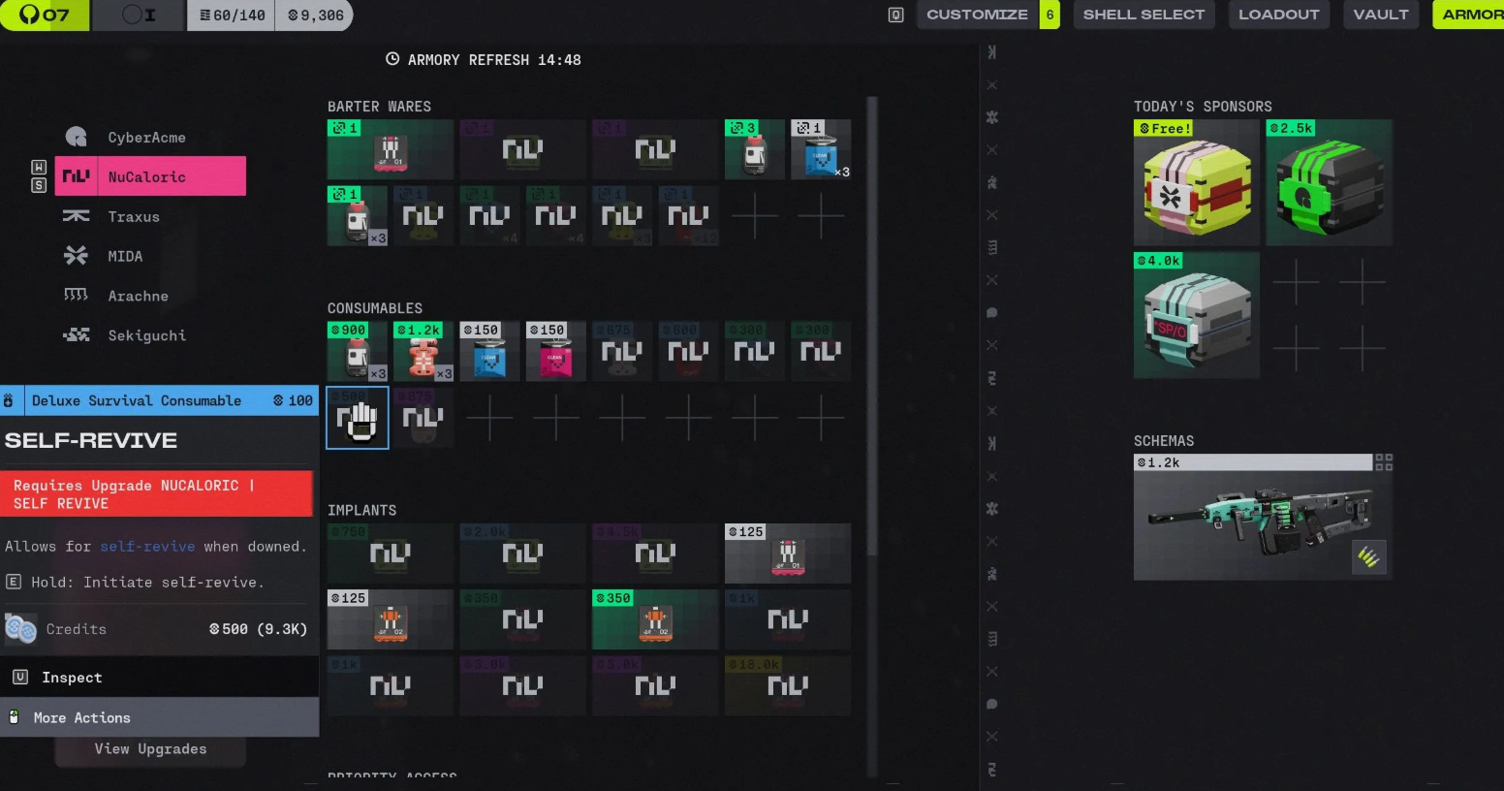Switch to the Traxus faction
1504x791 pixels.
[x=134, y=217]
